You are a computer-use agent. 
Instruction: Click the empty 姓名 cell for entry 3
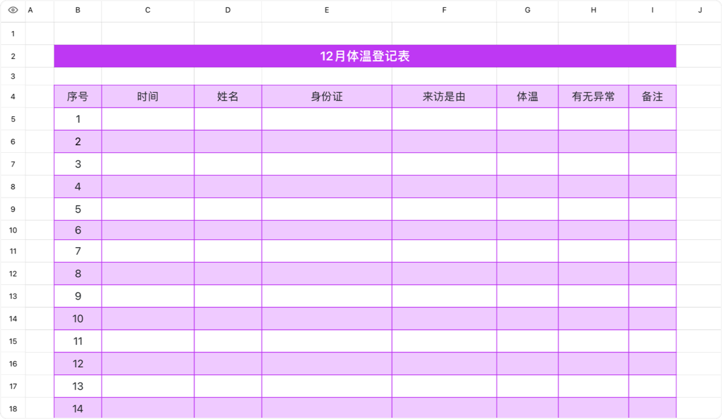(x=228, y=164)
